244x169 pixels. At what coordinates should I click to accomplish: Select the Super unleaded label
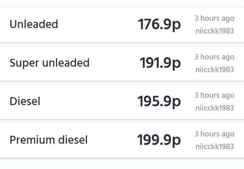tap(49, 63)
